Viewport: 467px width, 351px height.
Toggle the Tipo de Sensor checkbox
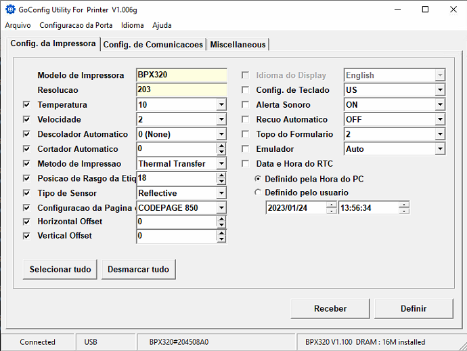tap(26, 193)
